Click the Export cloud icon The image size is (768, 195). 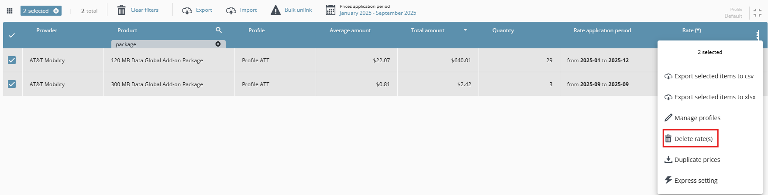point(187,10)
